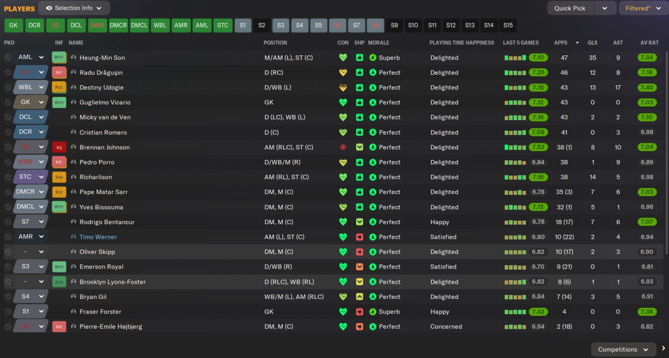Click Emerson Royal's Wnt status icon
This screenshot has height=358, width=669.
coord(59,267)
